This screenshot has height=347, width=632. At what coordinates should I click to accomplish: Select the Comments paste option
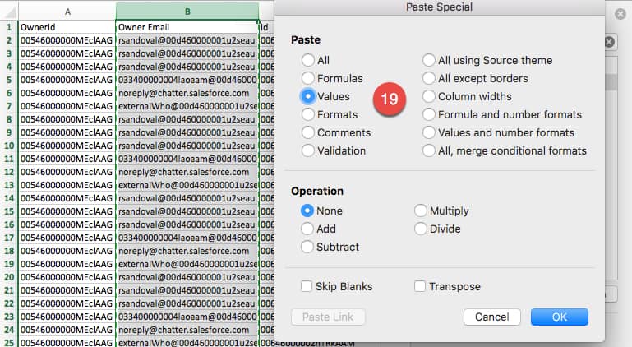(309, 132)
